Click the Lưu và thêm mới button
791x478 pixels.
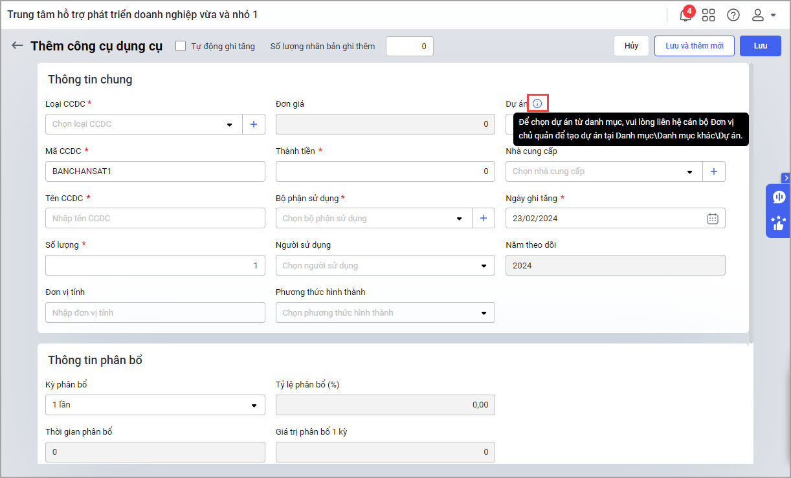point(694,46)
